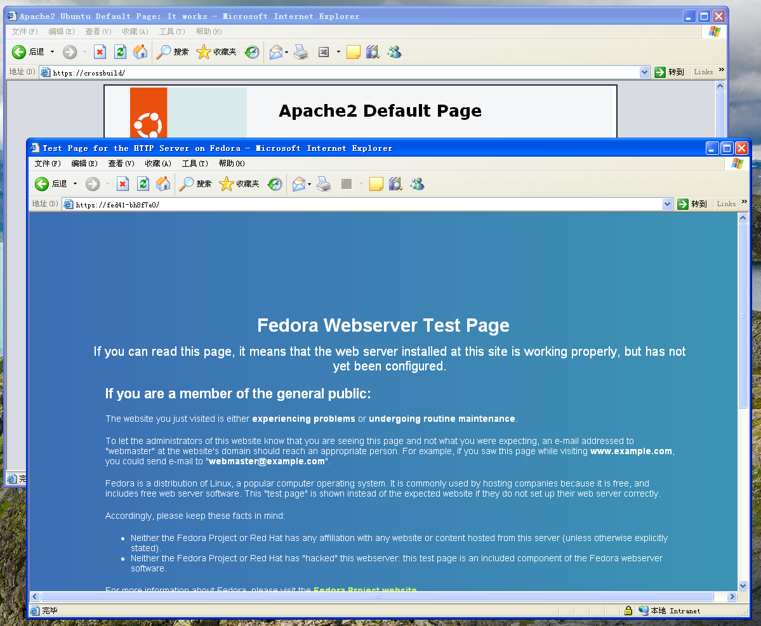The width and height of the screenshot is (761, 626).
Task: Click the Apache2 Default Page heading
Action: pyautogui.click(x=380, y=111)
